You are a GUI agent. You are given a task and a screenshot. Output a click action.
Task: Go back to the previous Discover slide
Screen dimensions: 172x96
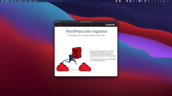58,25
